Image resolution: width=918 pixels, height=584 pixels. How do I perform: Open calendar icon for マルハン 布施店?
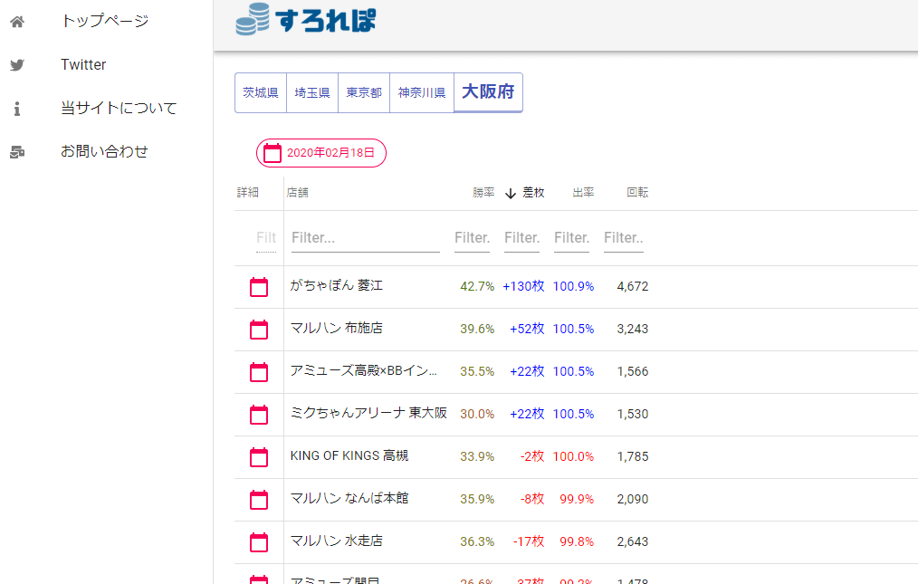coord(259,330)
